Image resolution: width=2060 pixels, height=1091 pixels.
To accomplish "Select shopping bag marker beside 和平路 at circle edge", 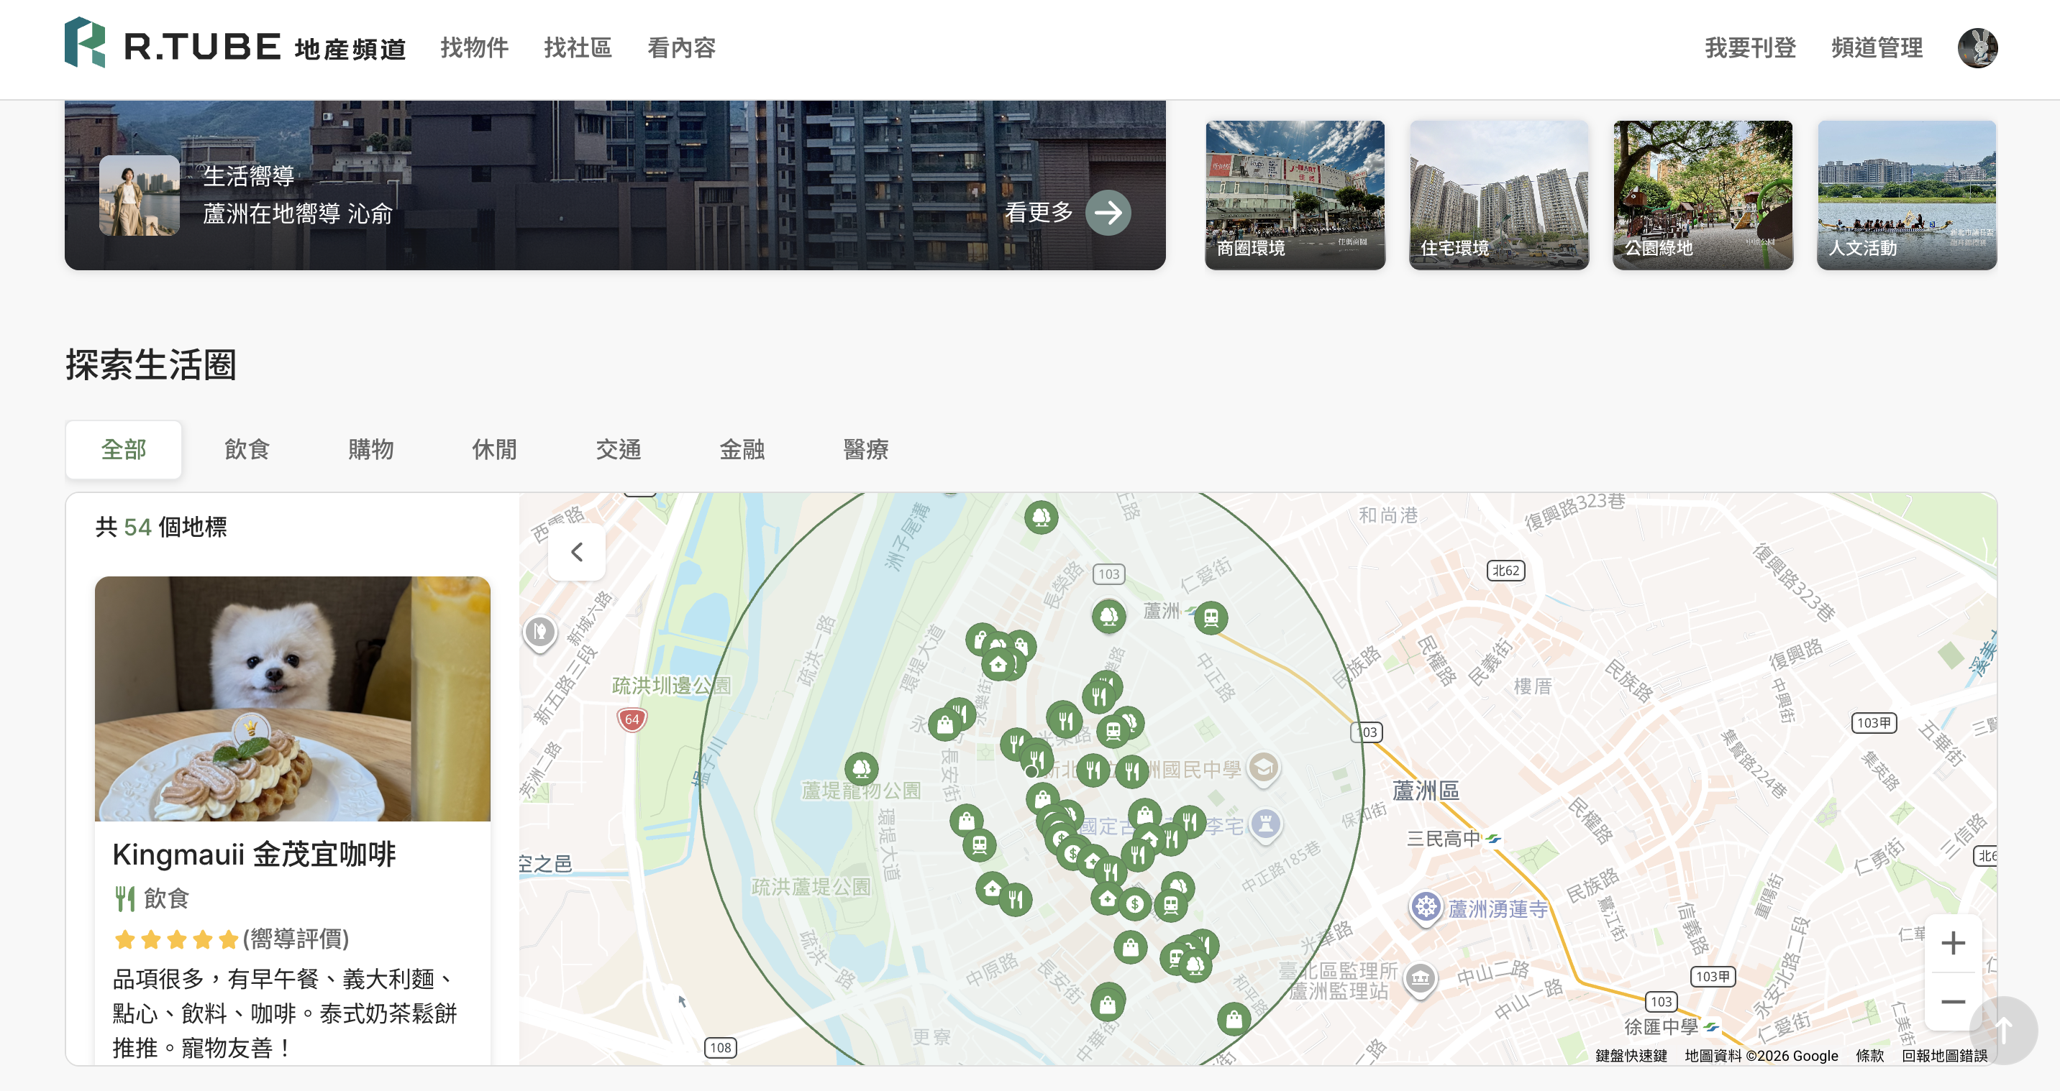I will click(x=1234, y=1019).
